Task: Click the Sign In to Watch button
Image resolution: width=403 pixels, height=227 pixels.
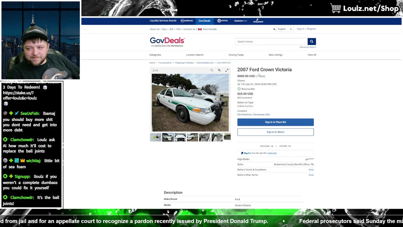Action: (x=275, y=132)
